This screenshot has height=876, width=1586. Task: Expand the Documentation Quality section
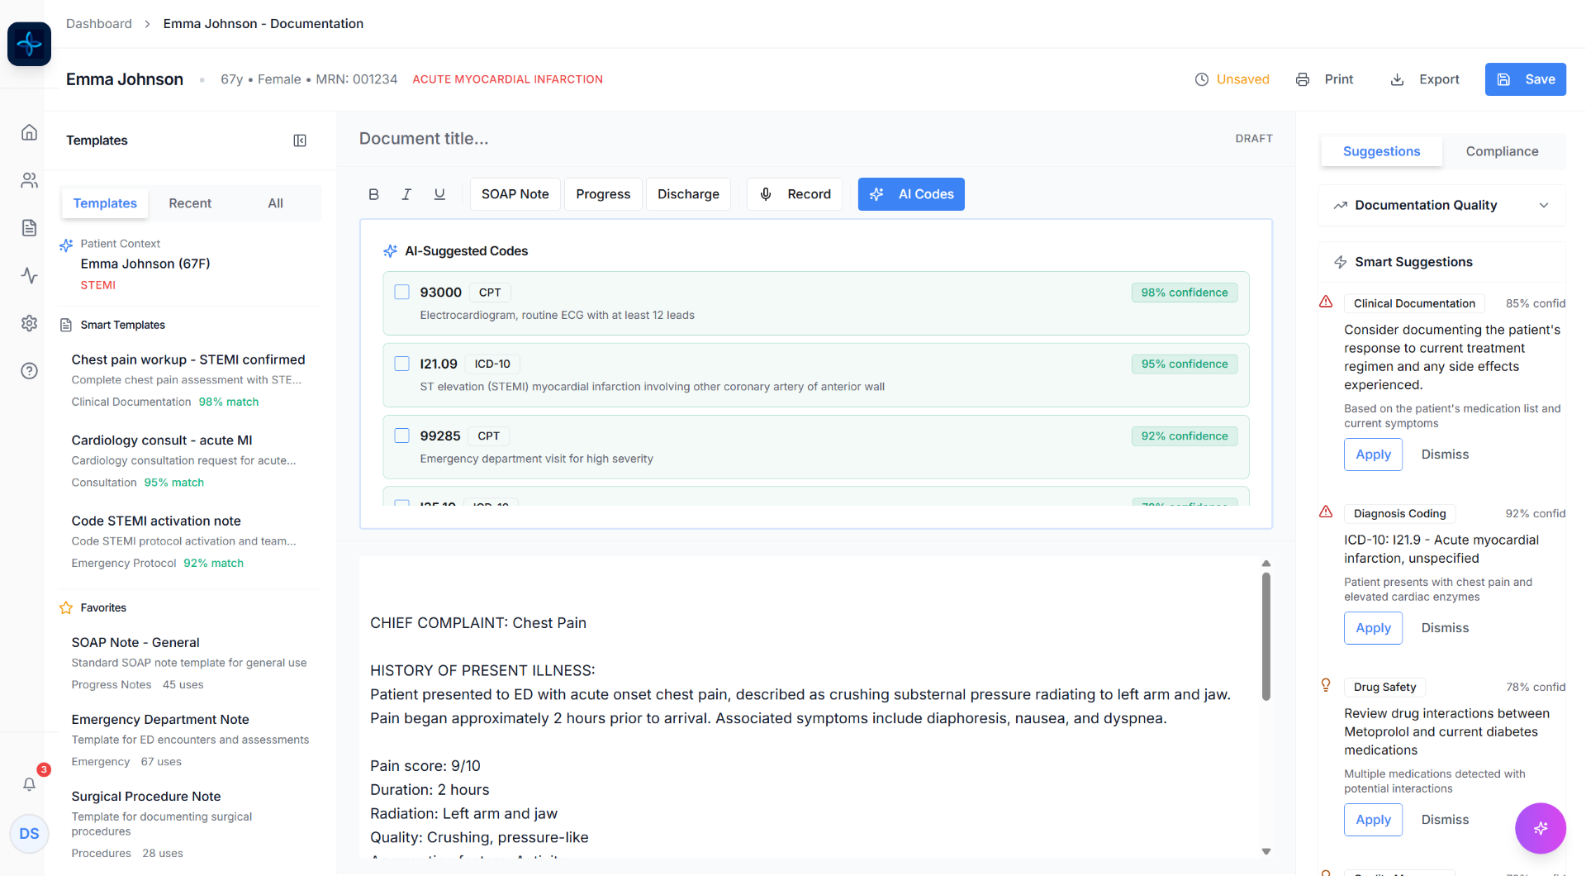[1441, 205]
